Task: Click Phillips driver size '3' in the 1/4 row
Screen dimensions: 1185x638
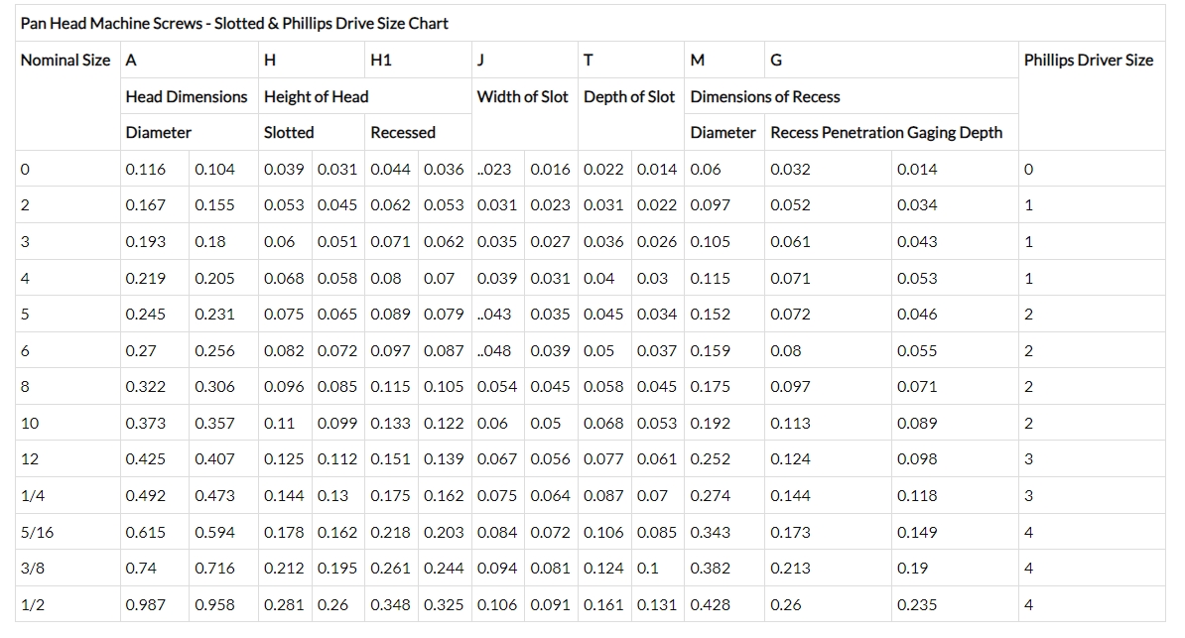Action: [1028, 496]
